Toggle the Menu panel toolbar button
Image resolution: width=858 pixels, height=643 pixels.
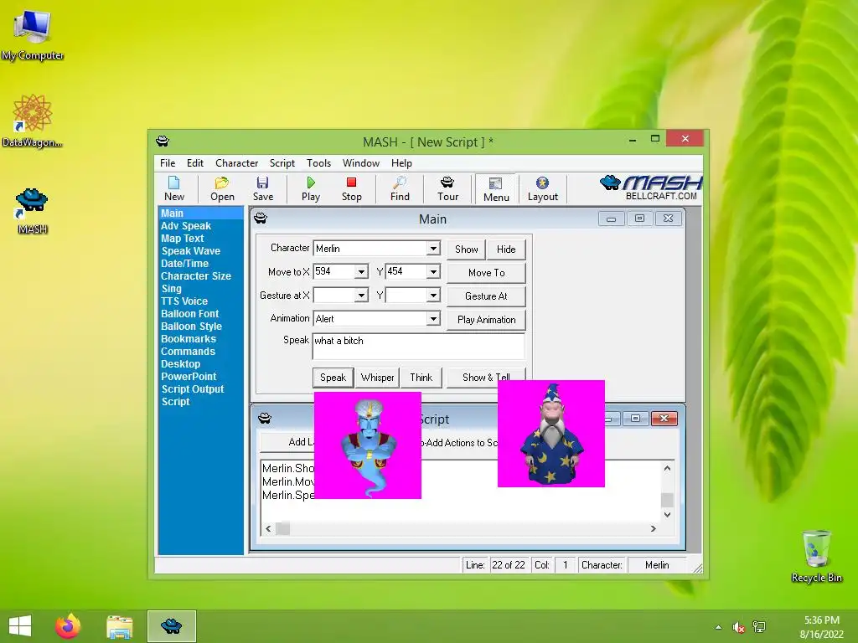[x=496, y=189]
